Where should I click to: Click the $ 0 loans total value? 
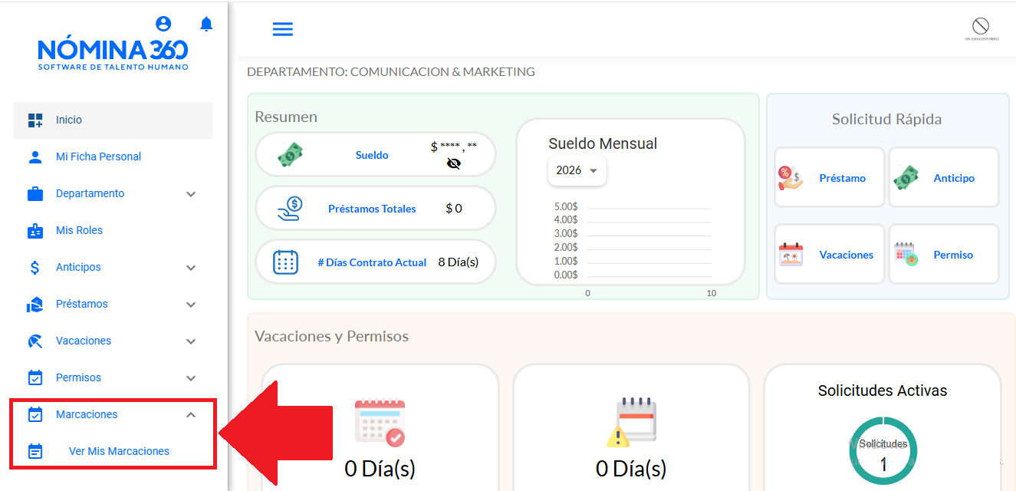tap(454, 209)
